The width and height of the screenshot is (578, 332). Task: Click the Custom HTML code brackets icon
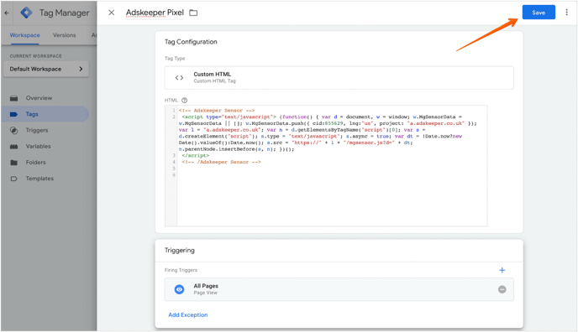(179, 78)
